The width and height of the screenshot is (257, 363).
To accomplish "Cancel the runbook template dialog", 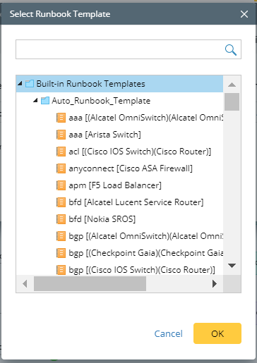I will click(168, 333).
